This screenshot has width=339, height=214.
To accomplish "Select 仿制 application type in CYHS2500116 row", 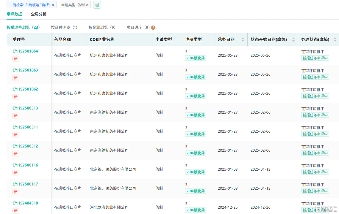I will pos(159,169).
